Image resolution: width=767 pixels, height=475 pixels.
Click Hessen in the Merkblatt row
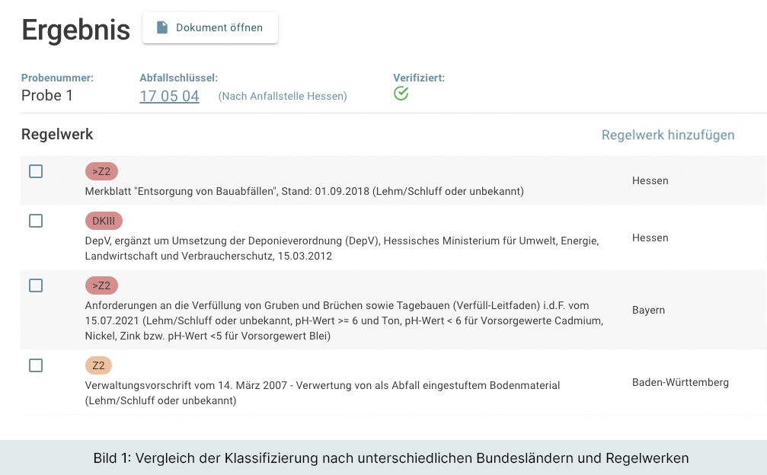click(650, 181)
